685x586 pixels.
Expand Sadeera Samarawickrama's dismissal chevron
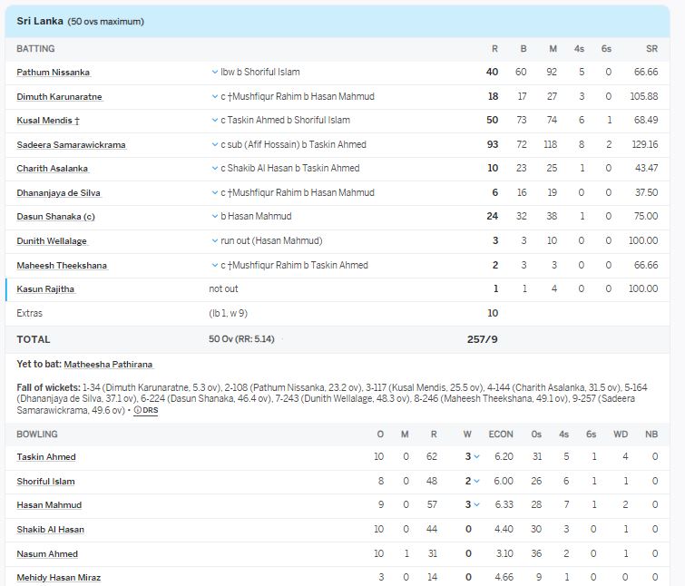[x=215, y=144]
